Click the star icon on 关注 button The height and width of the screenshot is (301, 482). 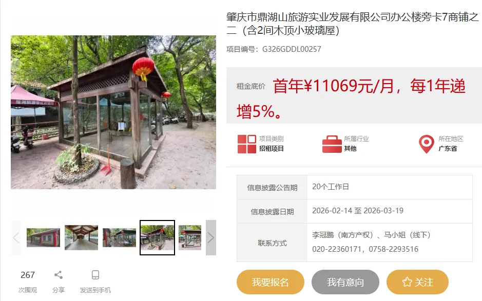tap(407, 282)
